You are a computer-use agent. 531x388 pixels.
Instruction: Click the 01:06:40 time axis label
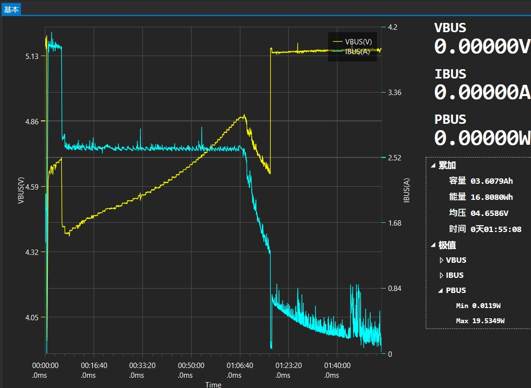tap(240, 370)
